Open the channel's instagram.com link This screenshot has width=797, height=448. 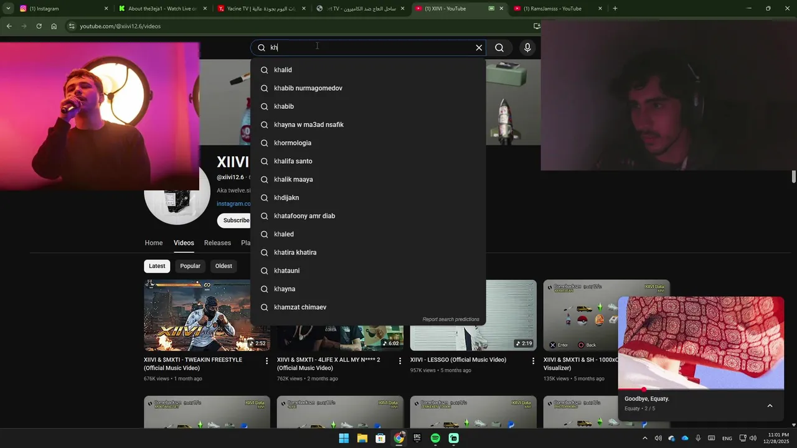pyautogui.click(x=233, y=203)
